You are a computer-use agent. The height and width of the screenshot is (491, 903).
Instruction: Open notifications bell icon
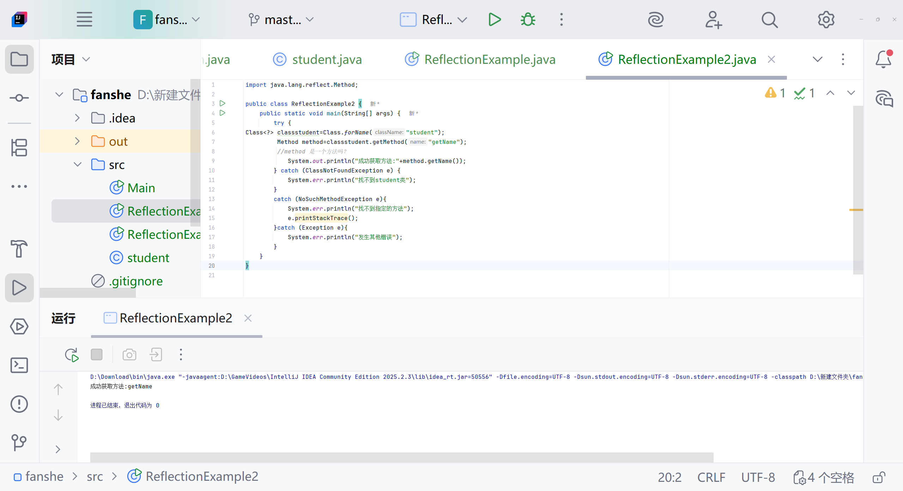coord(884,59)
